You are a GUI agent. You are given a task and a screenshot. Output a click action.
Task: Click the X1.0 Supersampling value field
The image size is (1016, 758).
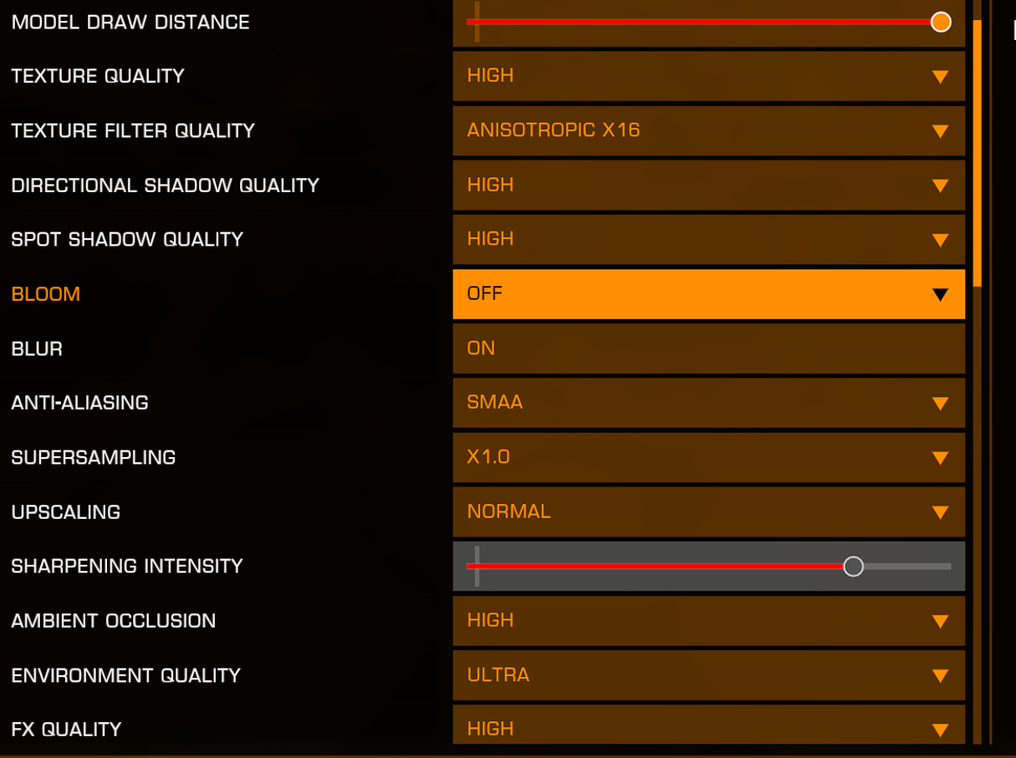pyautogui.click(x=708, y=457)
